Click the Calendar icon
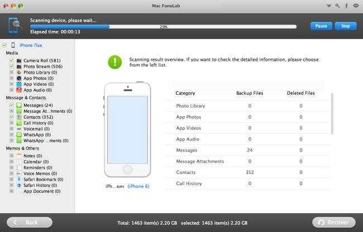 click(19, 162)
